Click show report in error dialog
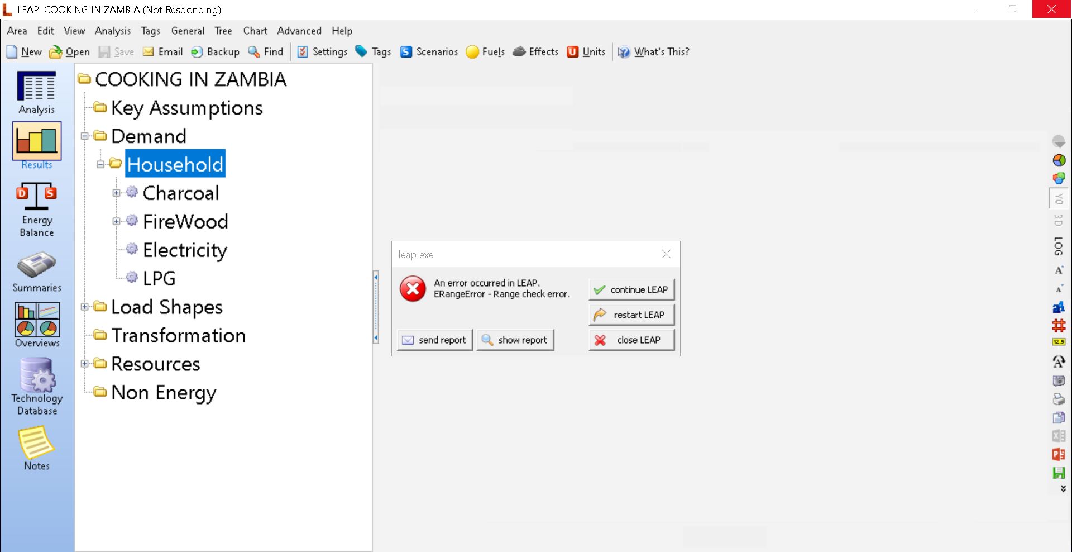The image size is (1072, 552). pos(515,340)
